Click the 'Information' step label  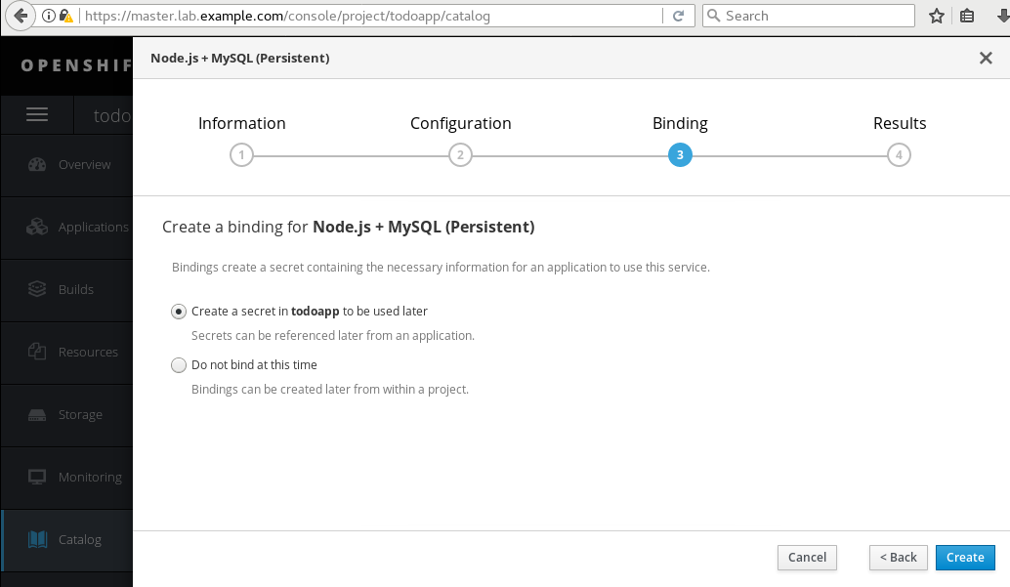coord(241,123)
